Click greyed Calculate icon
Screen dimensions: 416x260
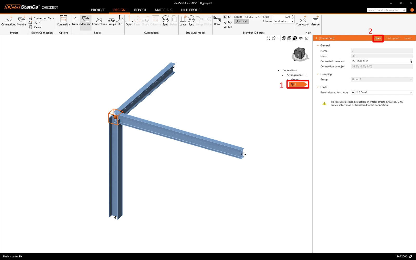tap(155, 21)
